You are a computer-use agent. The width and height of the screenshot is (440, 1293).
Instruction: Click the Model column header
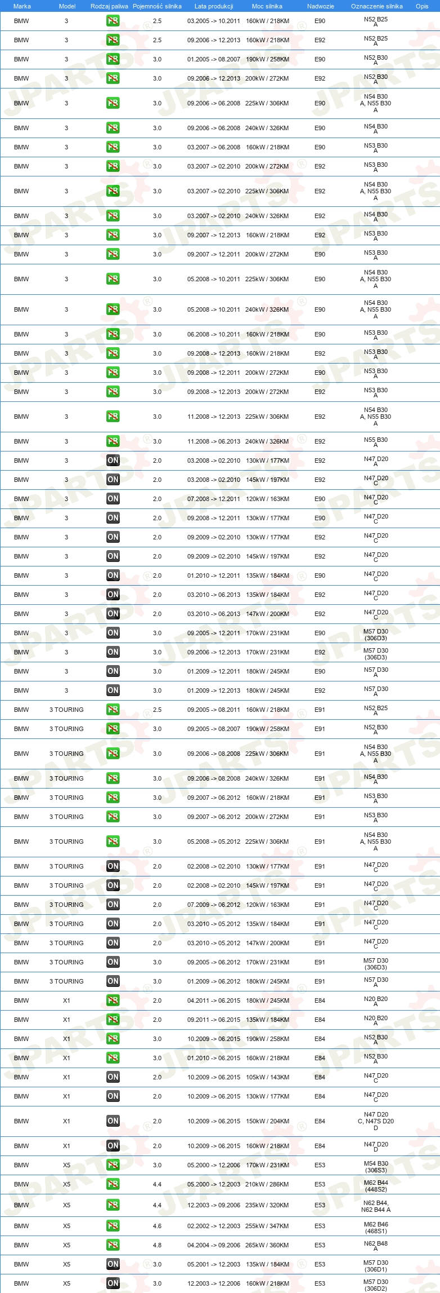[67, 6]
